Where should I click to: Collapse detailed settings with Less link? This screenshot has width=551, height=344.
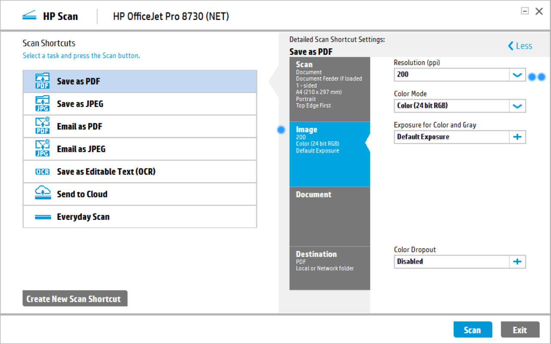pos(520,46)
